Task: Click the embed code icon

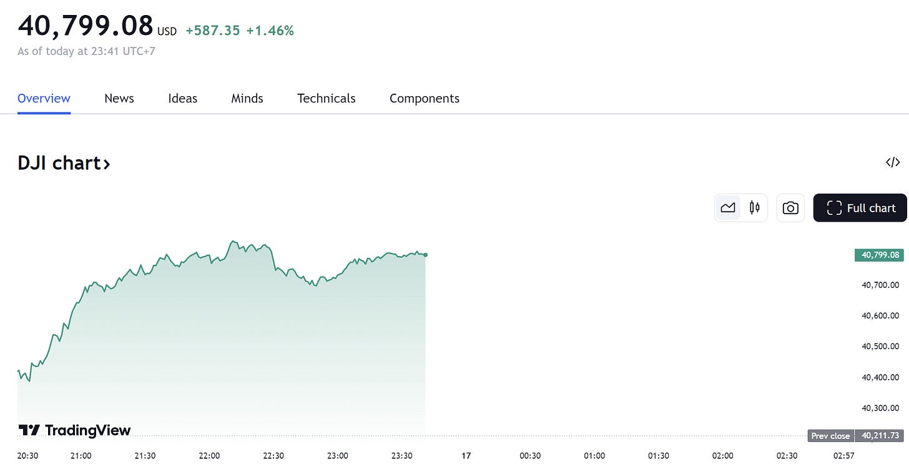Action: point(893,162)
